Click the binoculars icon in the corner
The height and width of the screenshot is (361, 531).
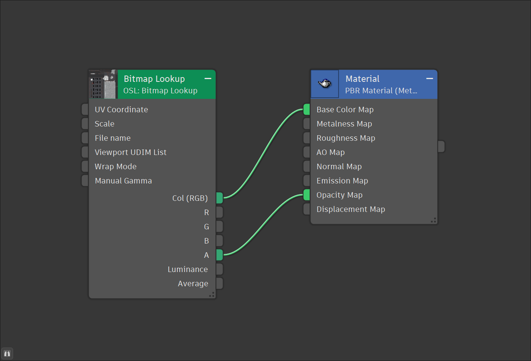click(x=7, y=353)
